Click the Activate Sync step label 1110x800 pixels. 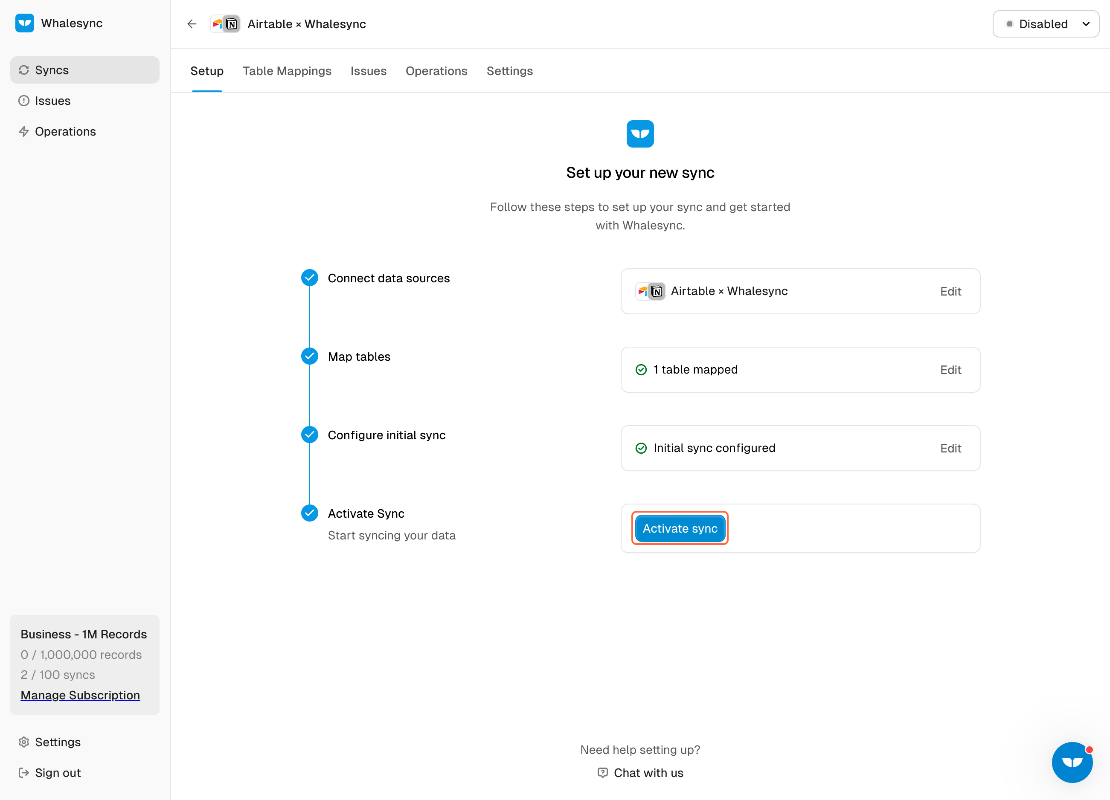coord(366,514)
